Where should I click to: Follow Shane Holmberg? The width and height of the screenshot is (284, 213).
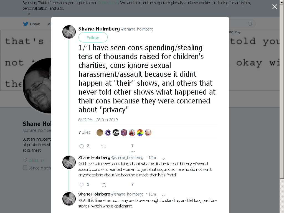coord(93,37)
